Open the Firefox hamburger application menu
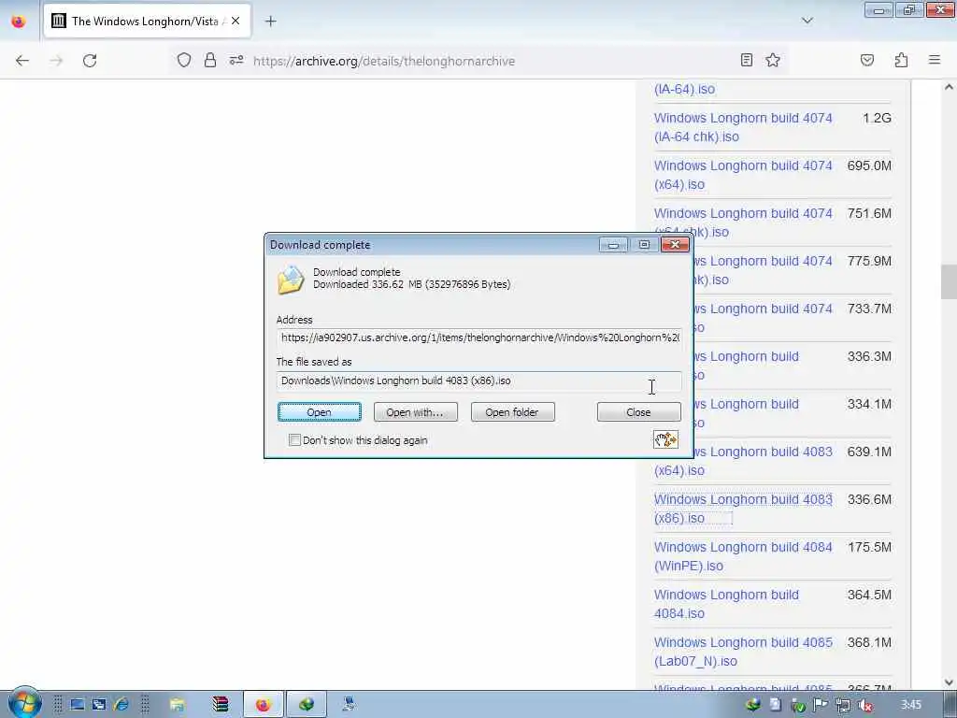The image size is (957, 718). pos(935,60)
